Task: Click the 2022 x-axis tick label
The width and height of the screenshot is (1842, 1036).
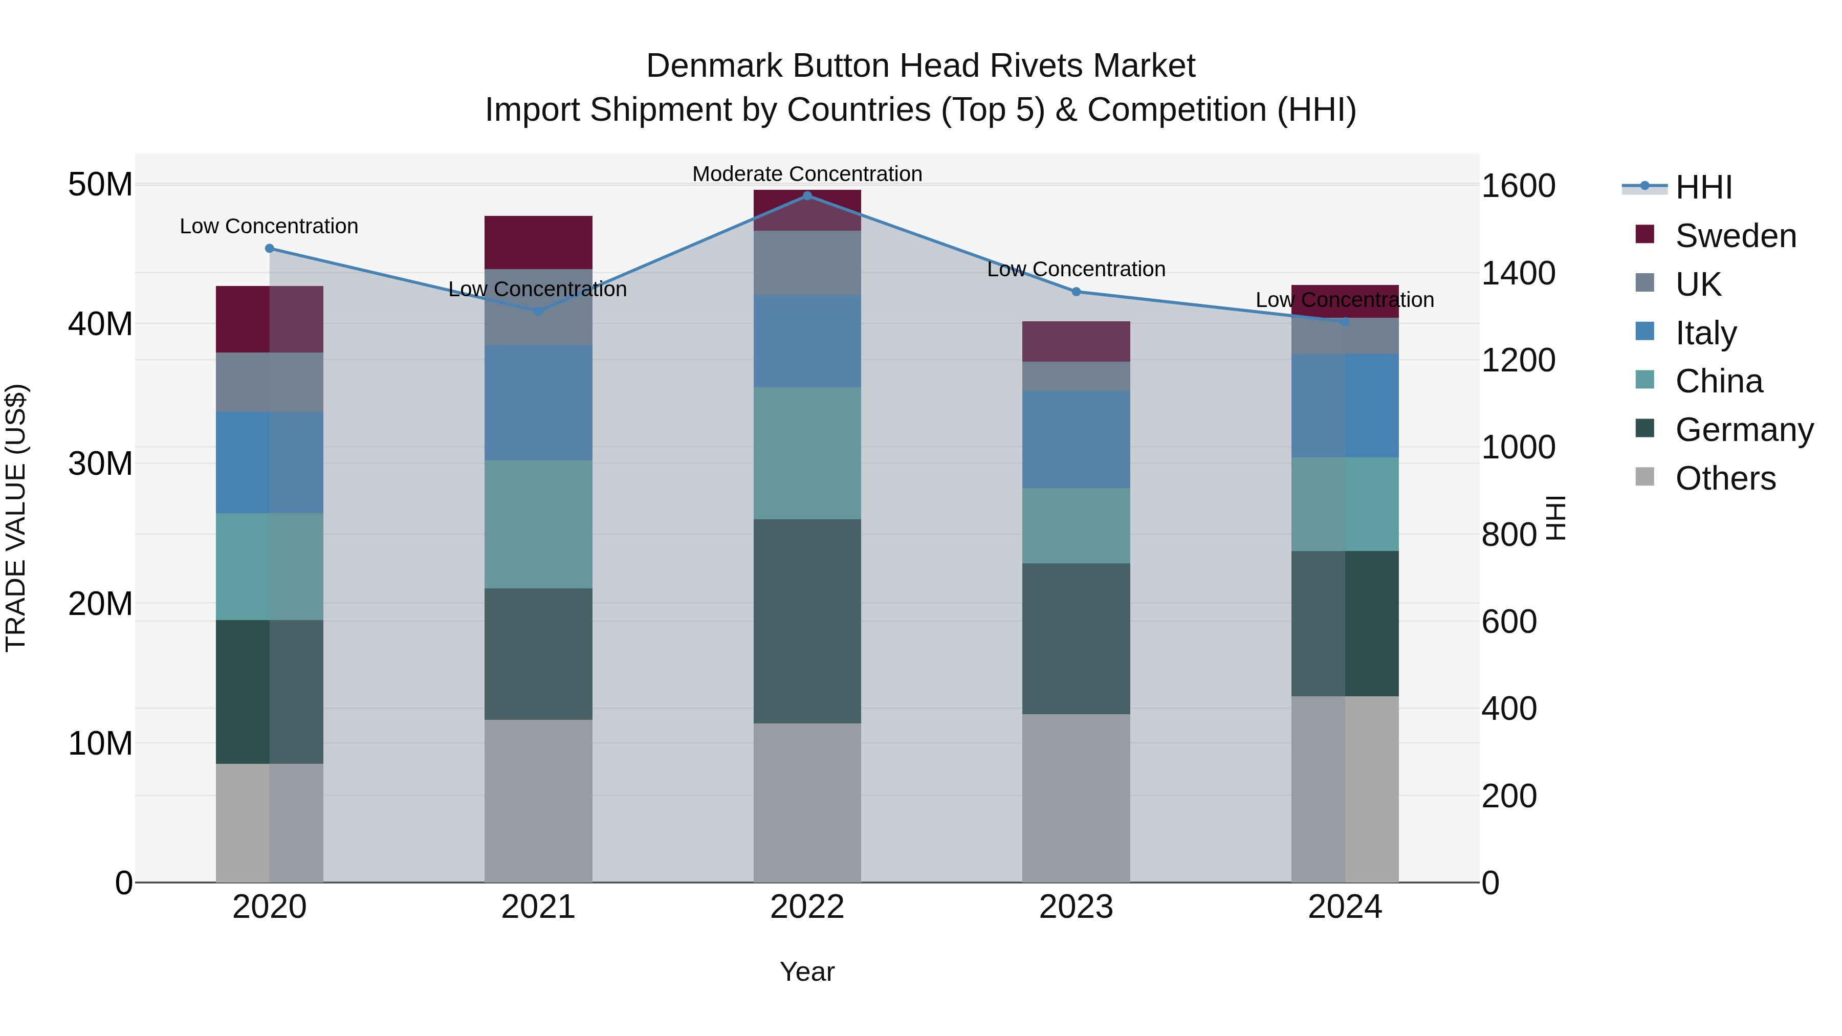Action: pos(807,907)
